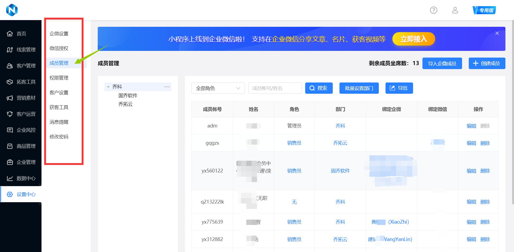Open the more options dots for 乔科
This screenshot has height=252, width=514.
pos(167,87)
